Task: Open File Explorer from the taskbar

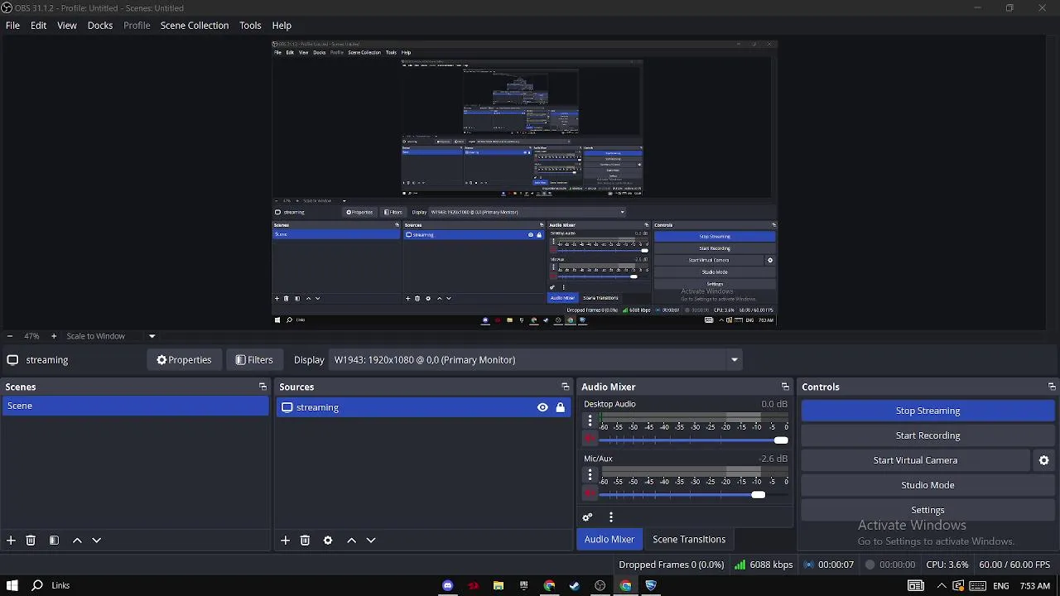Action: [499, 585]
